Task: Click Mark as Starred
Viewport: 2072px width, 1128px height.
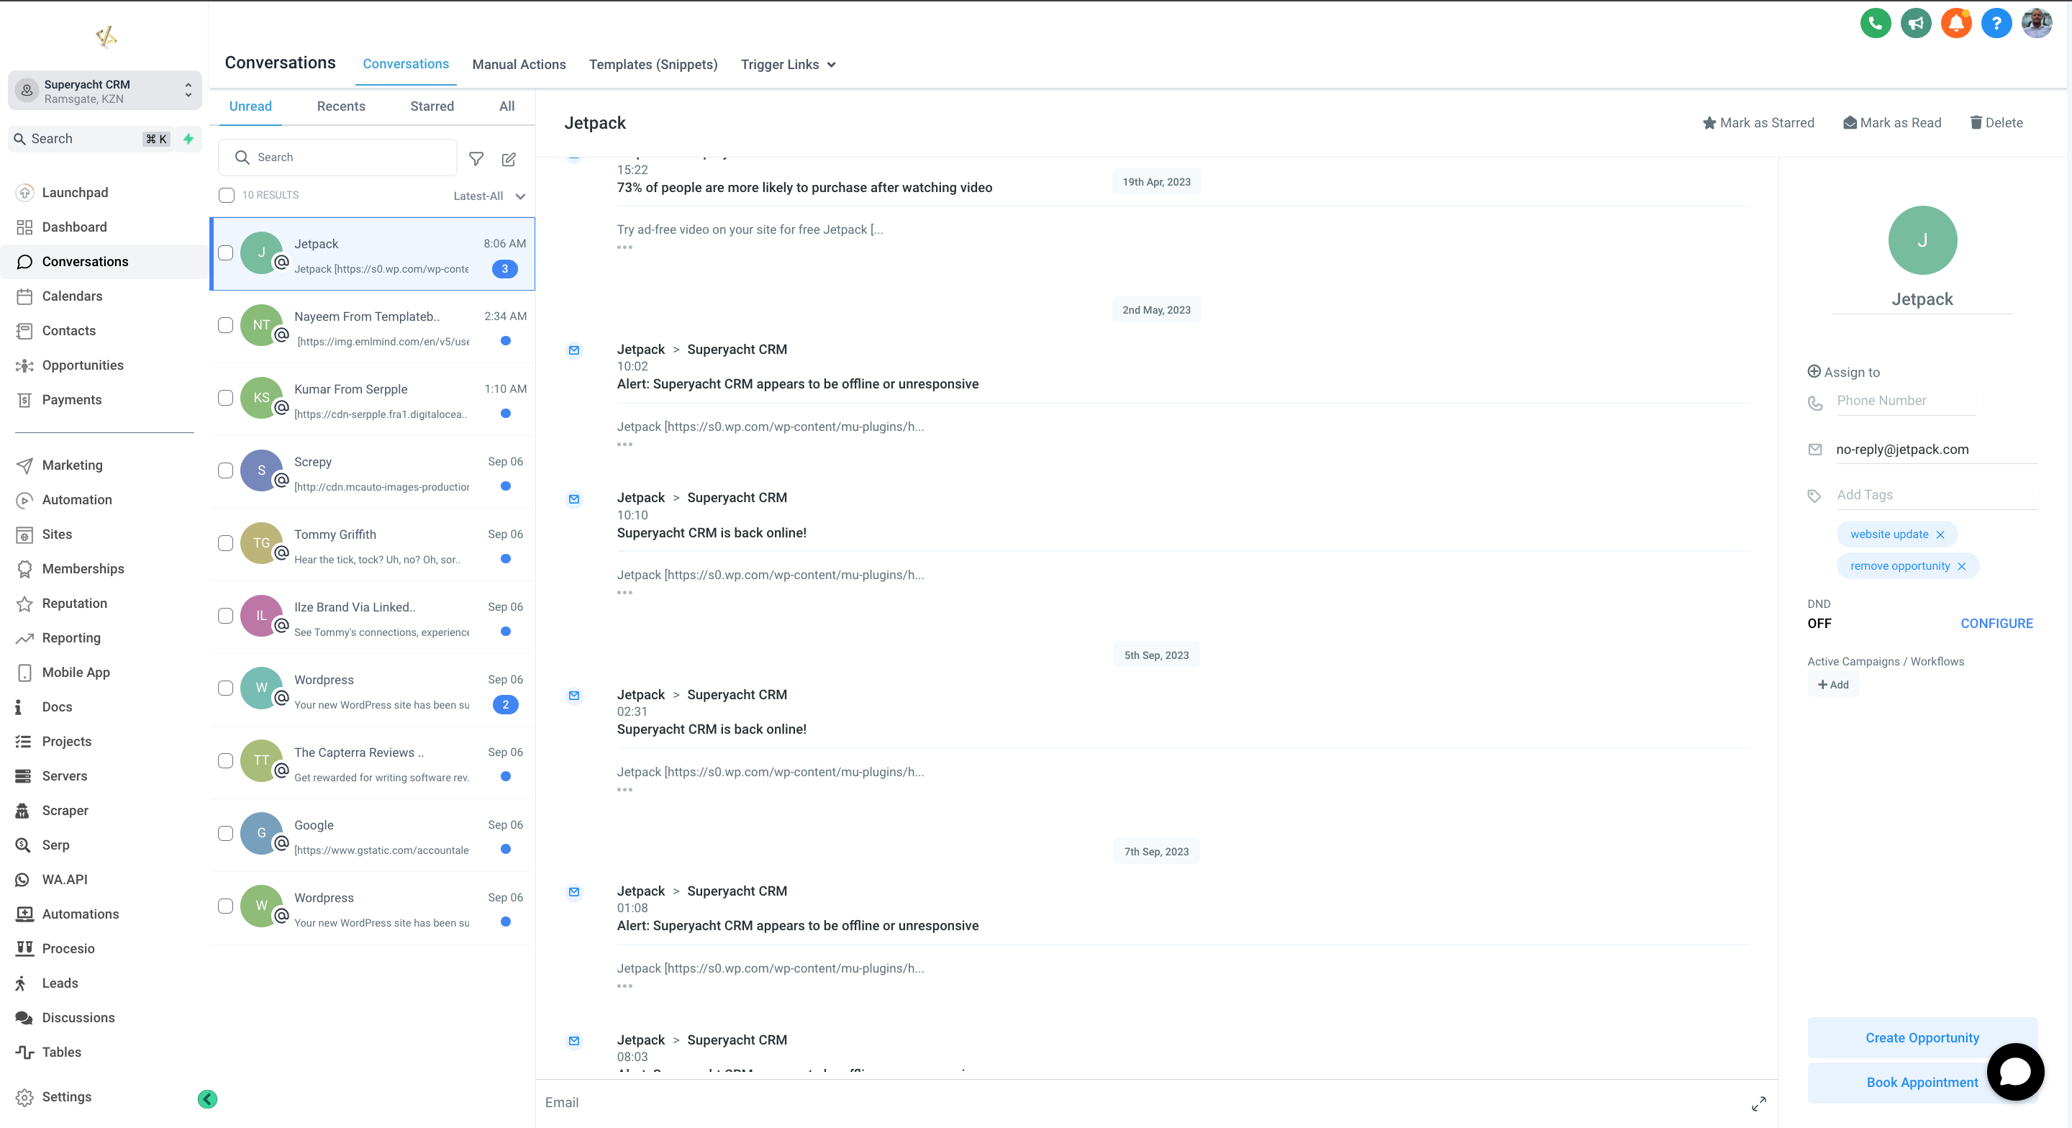Action: [1758, 122]
